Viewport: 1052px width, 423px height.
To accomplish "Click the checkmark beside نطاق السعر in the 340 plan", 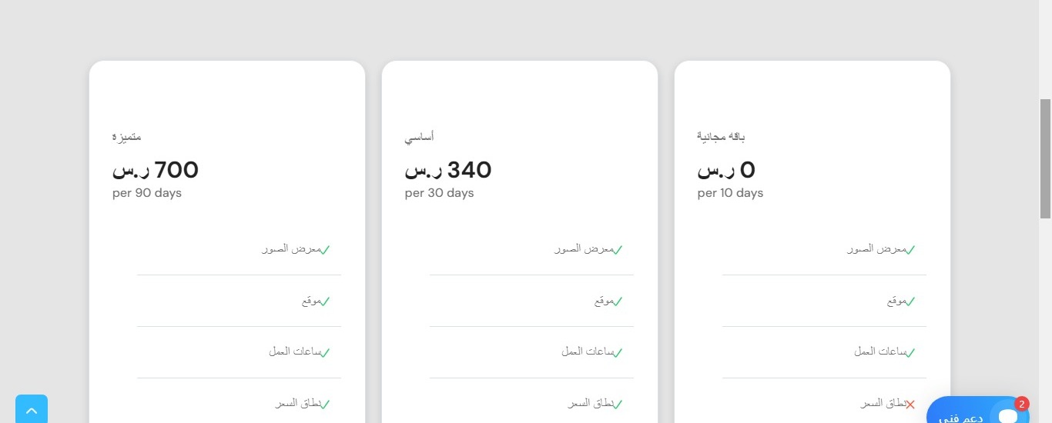I will point(618,405).
